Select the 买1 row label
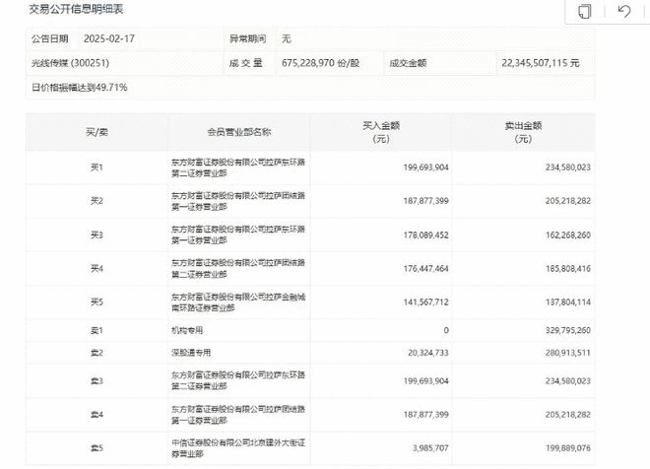This screenshot has width=650, height=469. click(x=97, y=167)
